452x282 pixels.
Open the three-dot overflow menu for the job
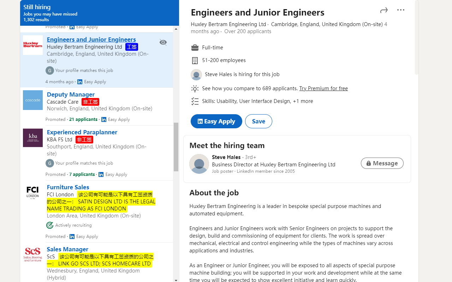pos(400,10)
